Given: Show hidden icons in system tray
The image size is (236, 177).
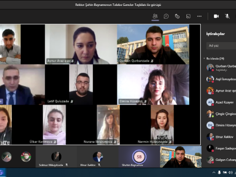Looking at the screenshot, I should coord(214,173).
